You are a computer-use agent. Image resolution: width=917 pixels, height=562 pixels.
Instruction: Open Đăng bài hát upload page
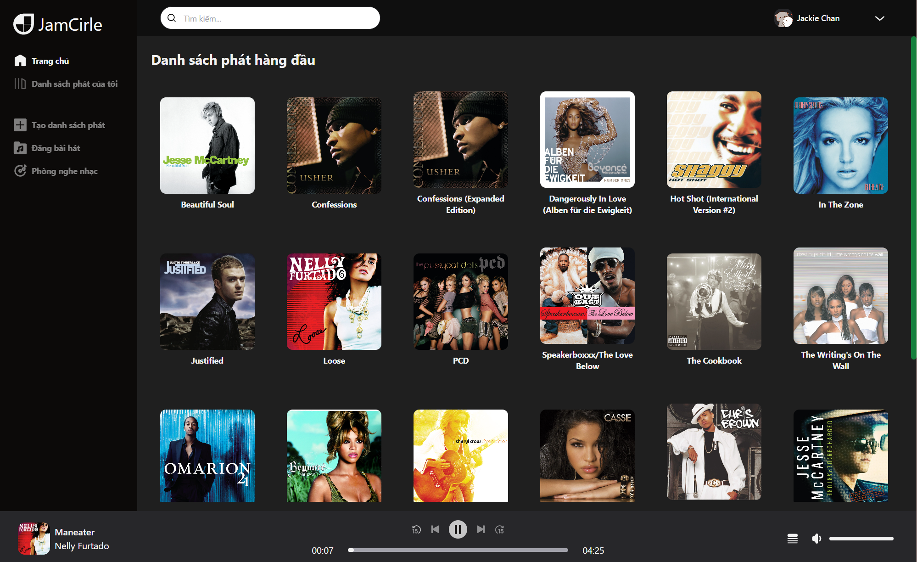tap(56, 148)
